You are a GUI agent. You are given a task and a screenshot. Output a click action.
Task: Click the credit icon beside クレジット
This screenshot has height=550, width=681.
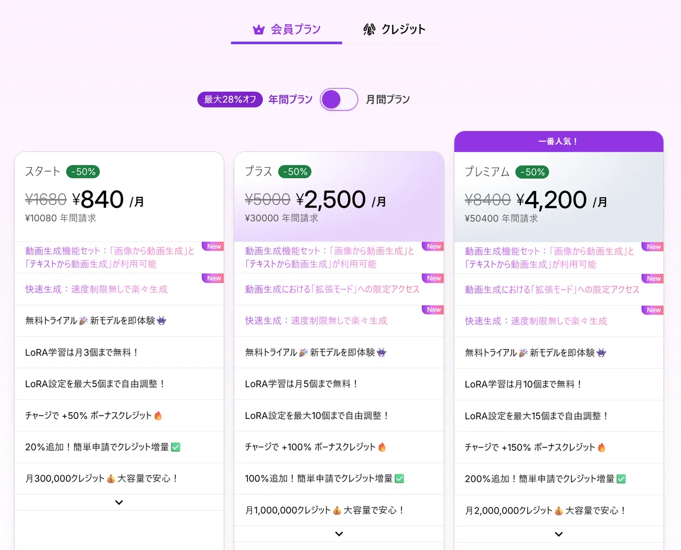tap(369, 29)
